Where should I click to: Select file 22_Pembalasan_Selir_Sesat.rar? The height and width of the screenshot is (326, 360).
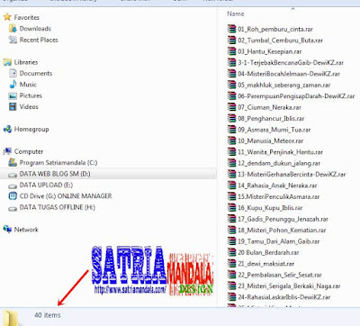tap(280, 275)
